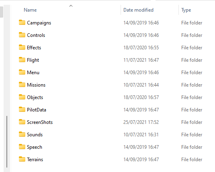Viewport: 215px width, 172px height.
Task: Click the left pane vertical scrollbar thumb
Action: [x=2, y=12]
